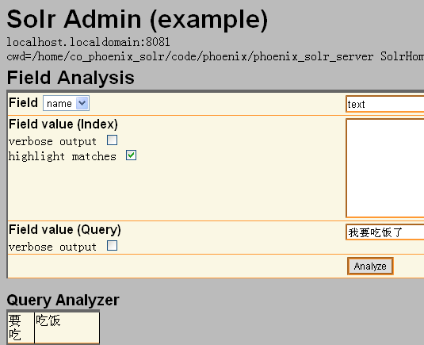Image resolution: width=424 pixels, height=345 pixels.
Task: Enable verbose output for Field value (Index)
Action: coord(112,140)
